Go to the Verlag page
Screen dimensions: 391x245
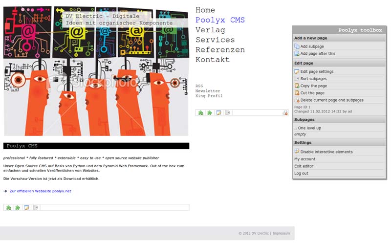coord(210,30)
